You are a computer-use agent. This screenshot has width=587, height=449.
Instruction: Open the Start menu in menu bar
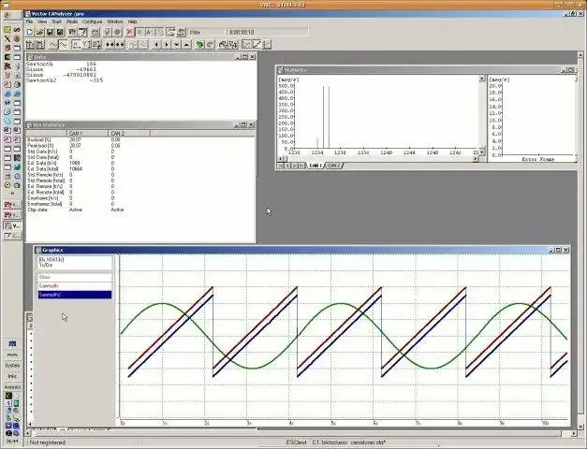click(56, 22)
